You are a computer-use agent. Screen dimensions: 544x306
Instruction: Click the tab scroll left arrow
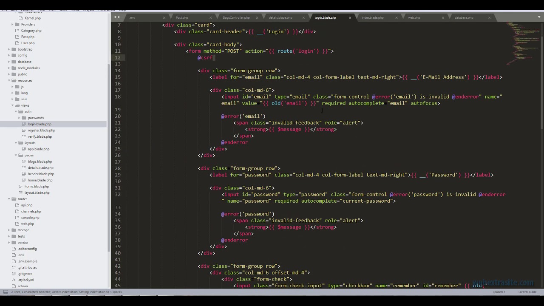click(x=114, y=17)
